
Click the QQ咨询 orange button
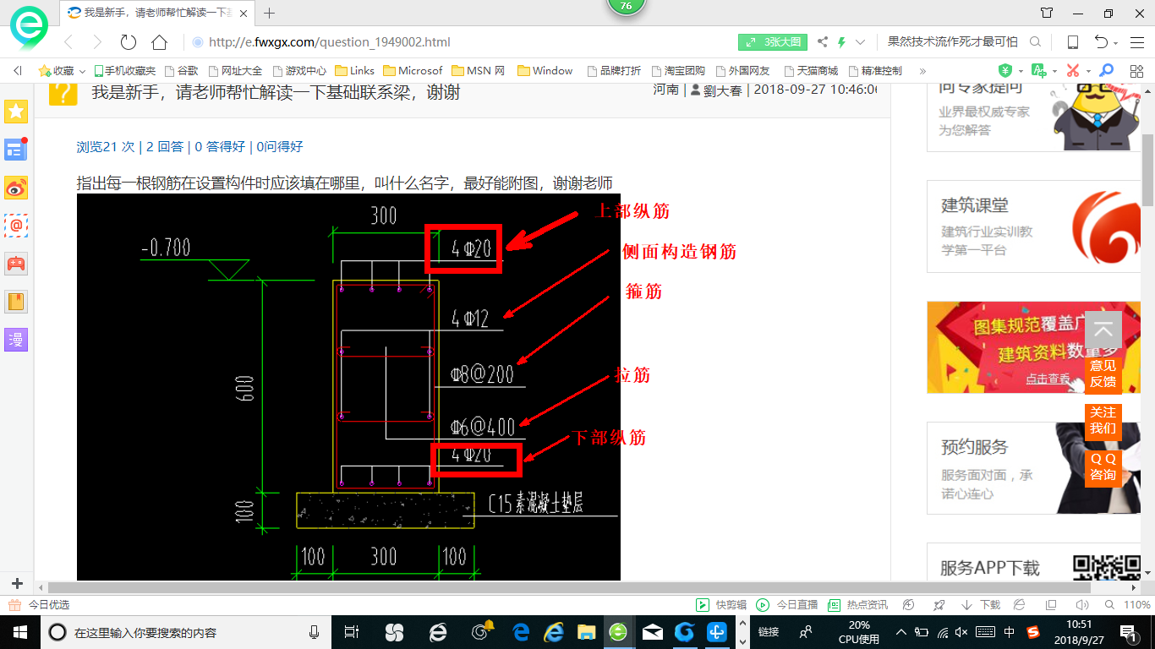pos(1103,466)
